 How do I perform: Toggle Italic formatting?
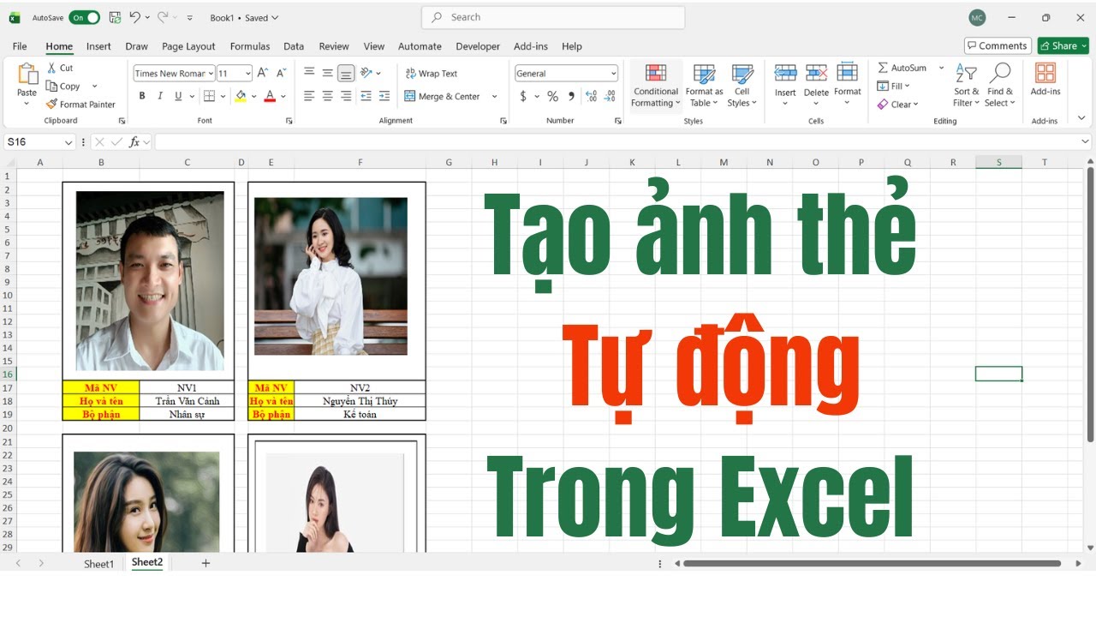click(x=160, y=96)
